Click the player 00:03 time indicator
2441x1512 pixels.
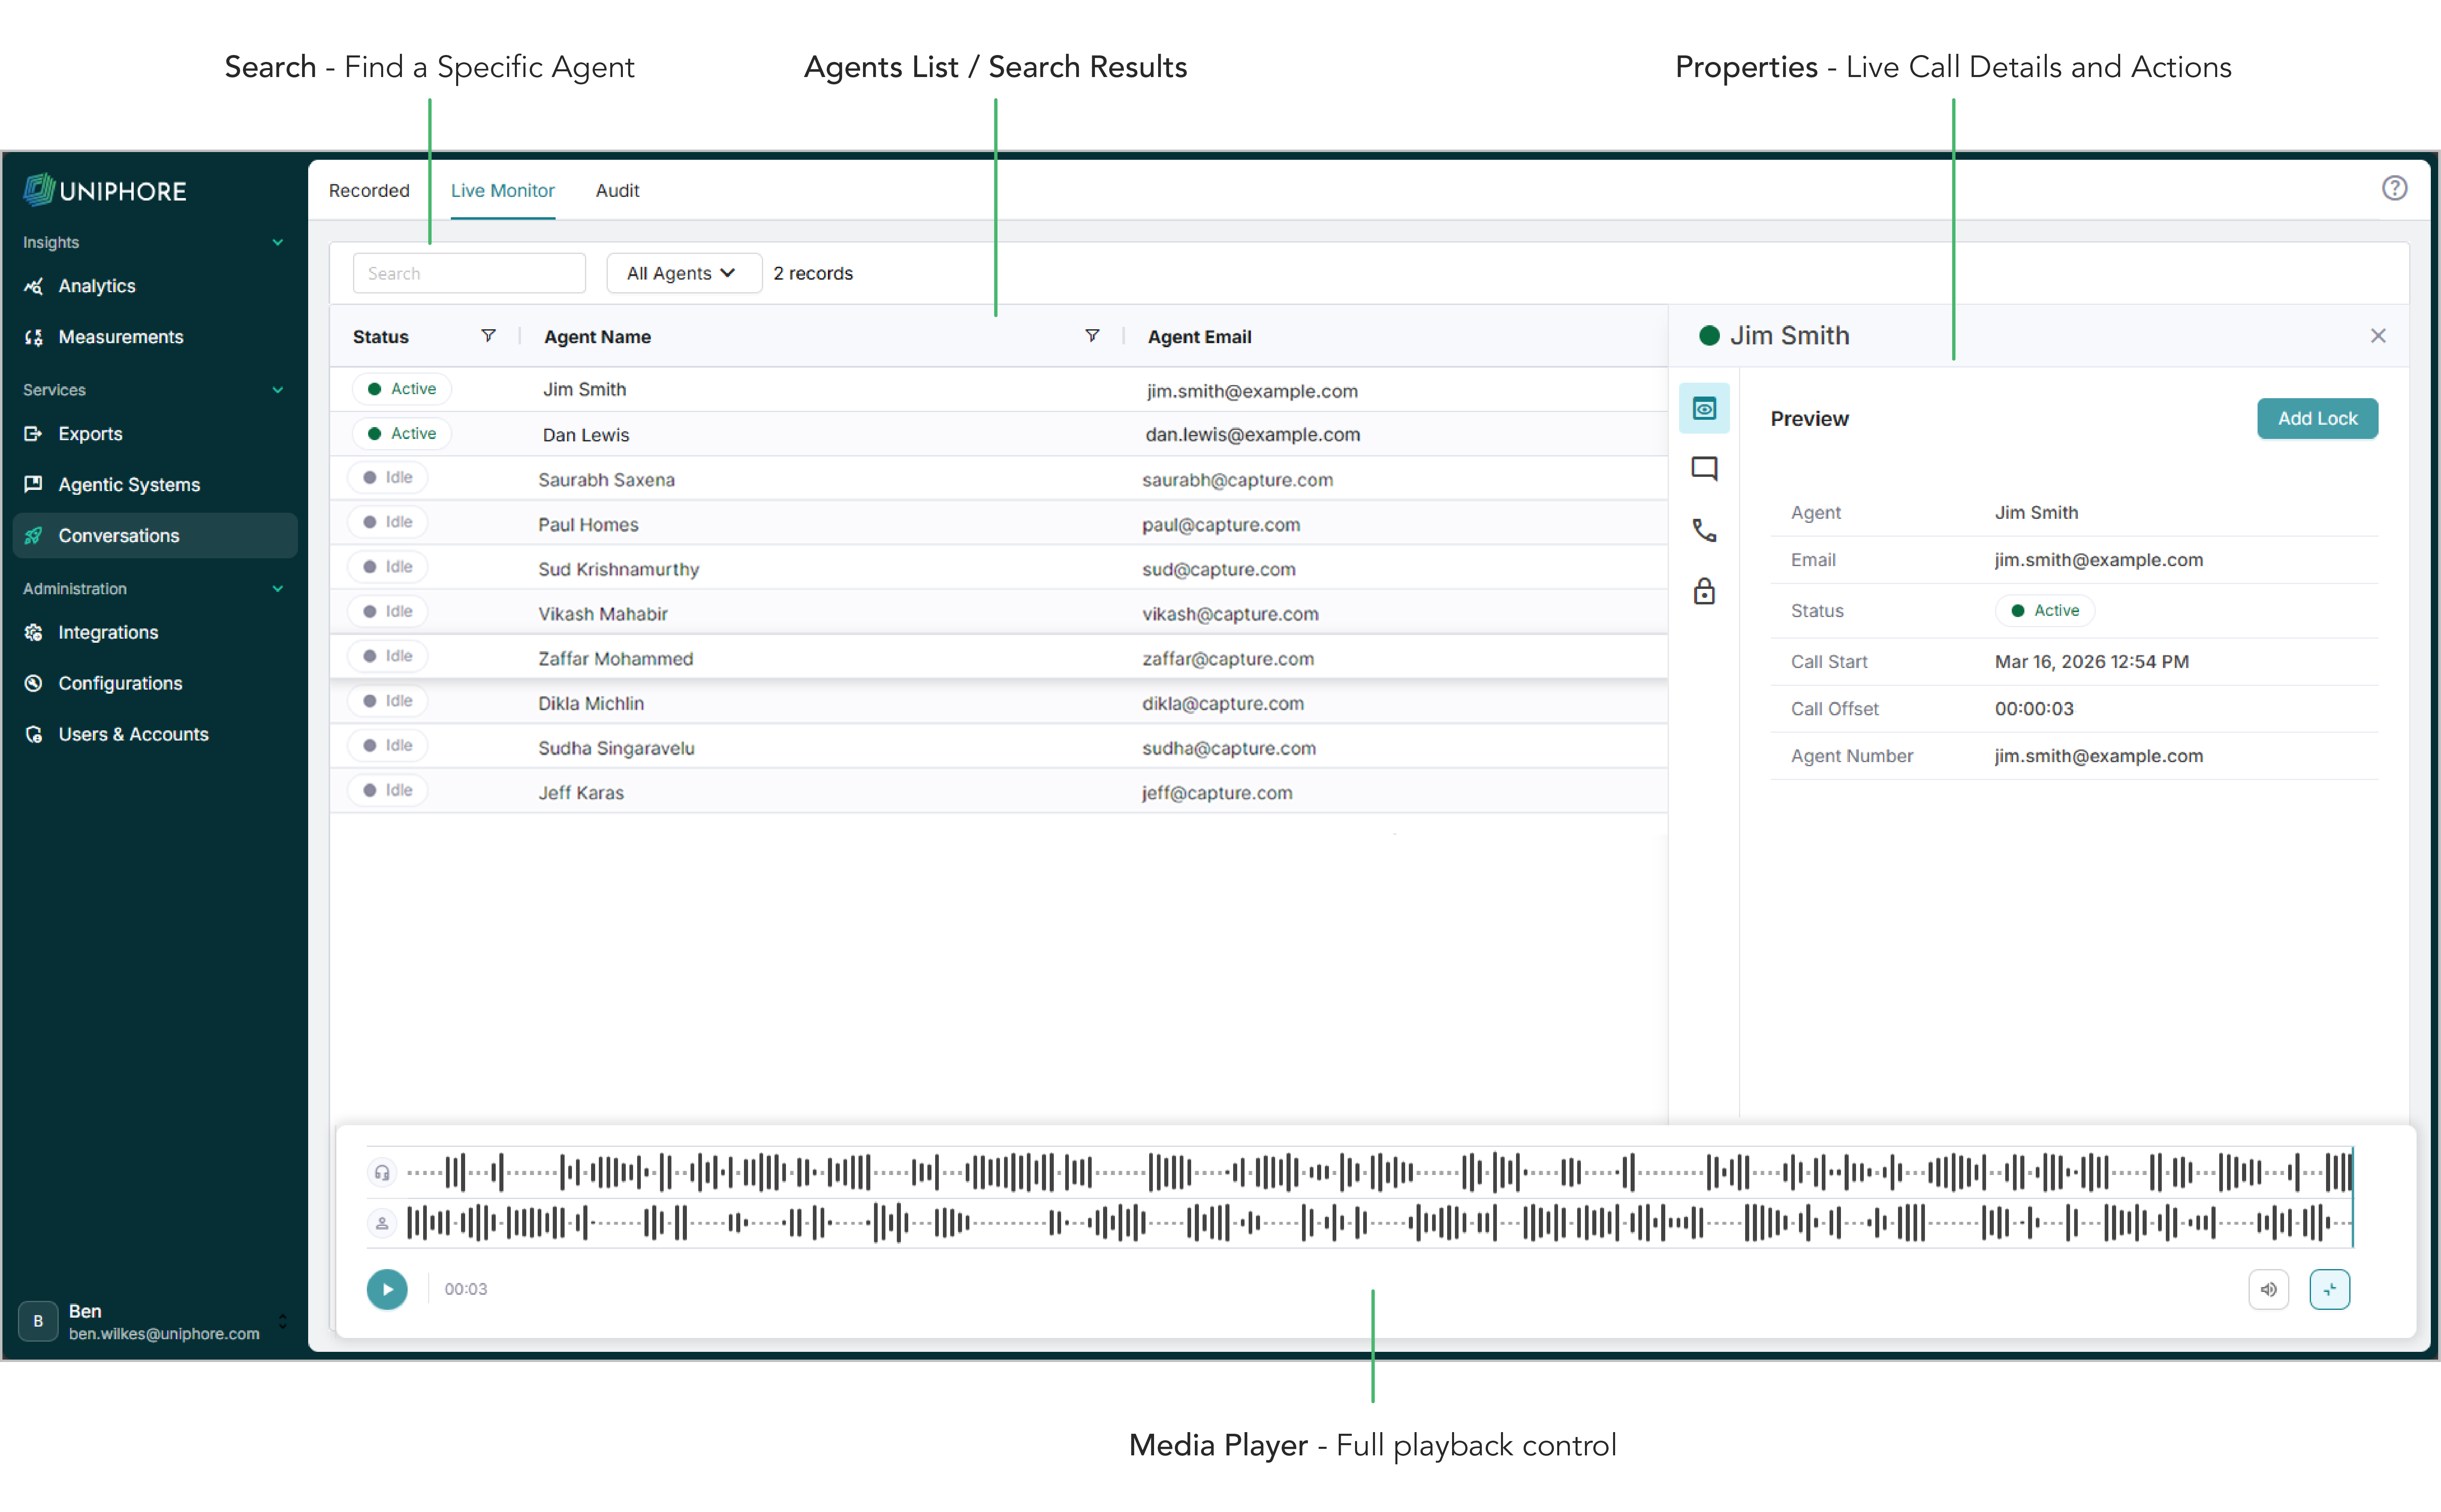coord(466,1289)
